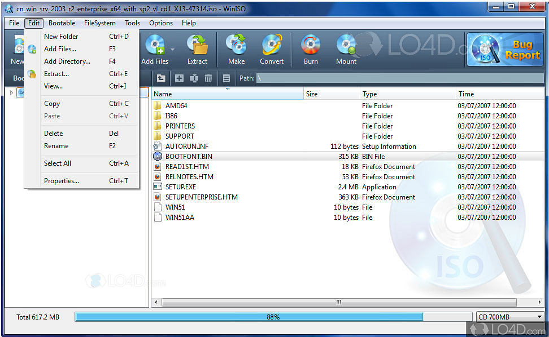The height and width of the screenshot is (337, 549).
Task: Click the Mount image icon
Action: pos(346,49)
